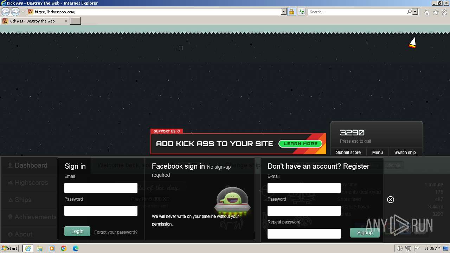Click the Repeat password field
Screen dimensions: 450x253
click(x=304, y=234)
